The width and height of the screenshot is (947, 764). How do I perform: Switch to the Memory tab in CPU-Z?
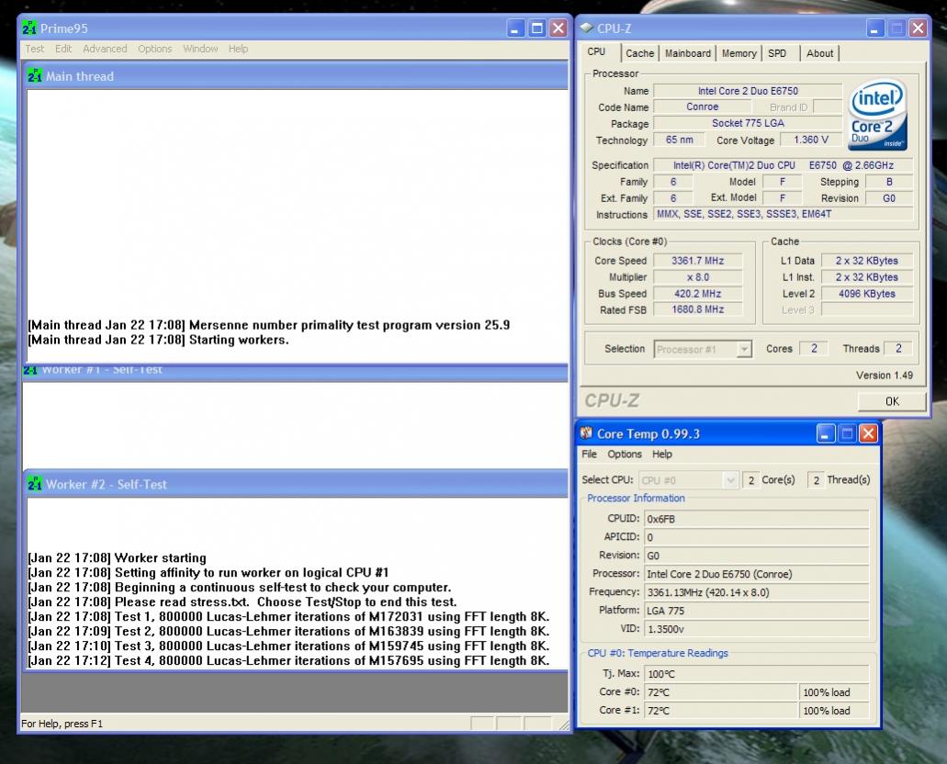[x=738, y=53]
